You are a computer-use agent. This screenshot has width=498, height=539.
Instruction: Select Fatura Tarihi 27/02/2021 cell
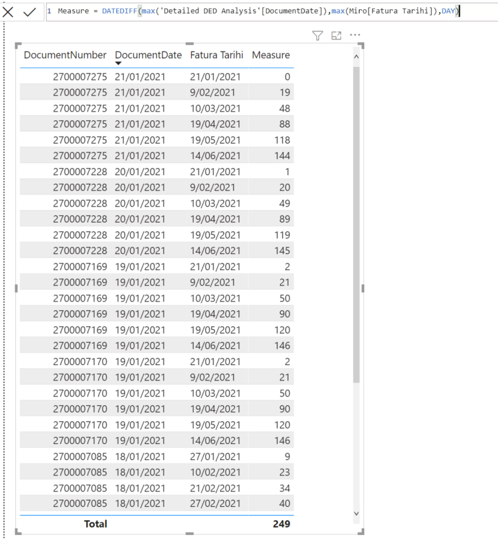pos(215,504)
